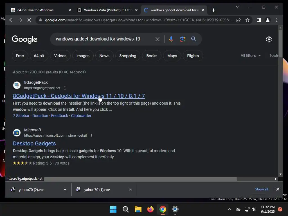Open the clock and date in taskbar
Viewport: 288px width, 216px height.
[268, 209]
